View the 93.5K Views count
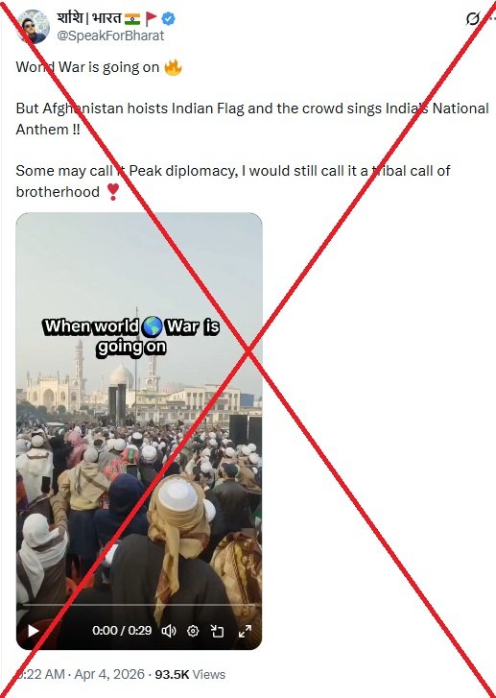The width and height of the screenshot is (496, 698). tap(190, 674)
